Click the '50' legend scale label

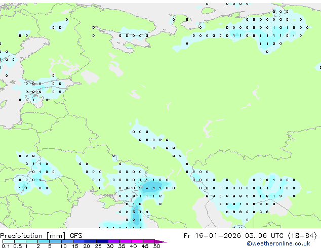(156, 246)
